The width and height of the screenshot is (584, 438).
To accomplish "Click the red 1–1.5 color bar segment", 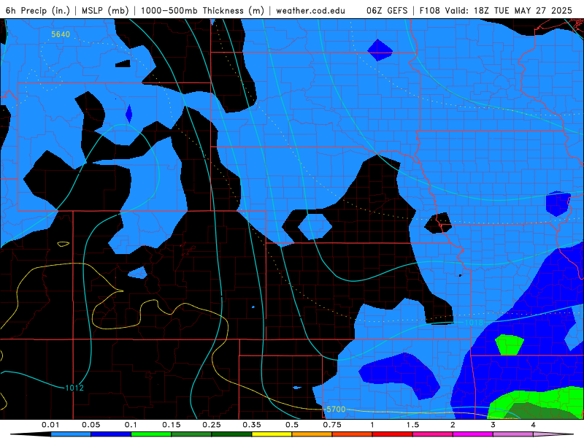I will [393, 434].
